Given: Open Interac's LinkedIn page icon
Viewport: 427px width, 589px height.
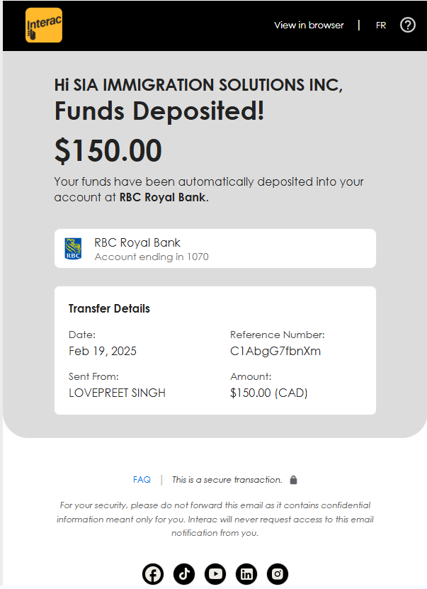Looking at the screenshot, I should click(x=246, y=574).
